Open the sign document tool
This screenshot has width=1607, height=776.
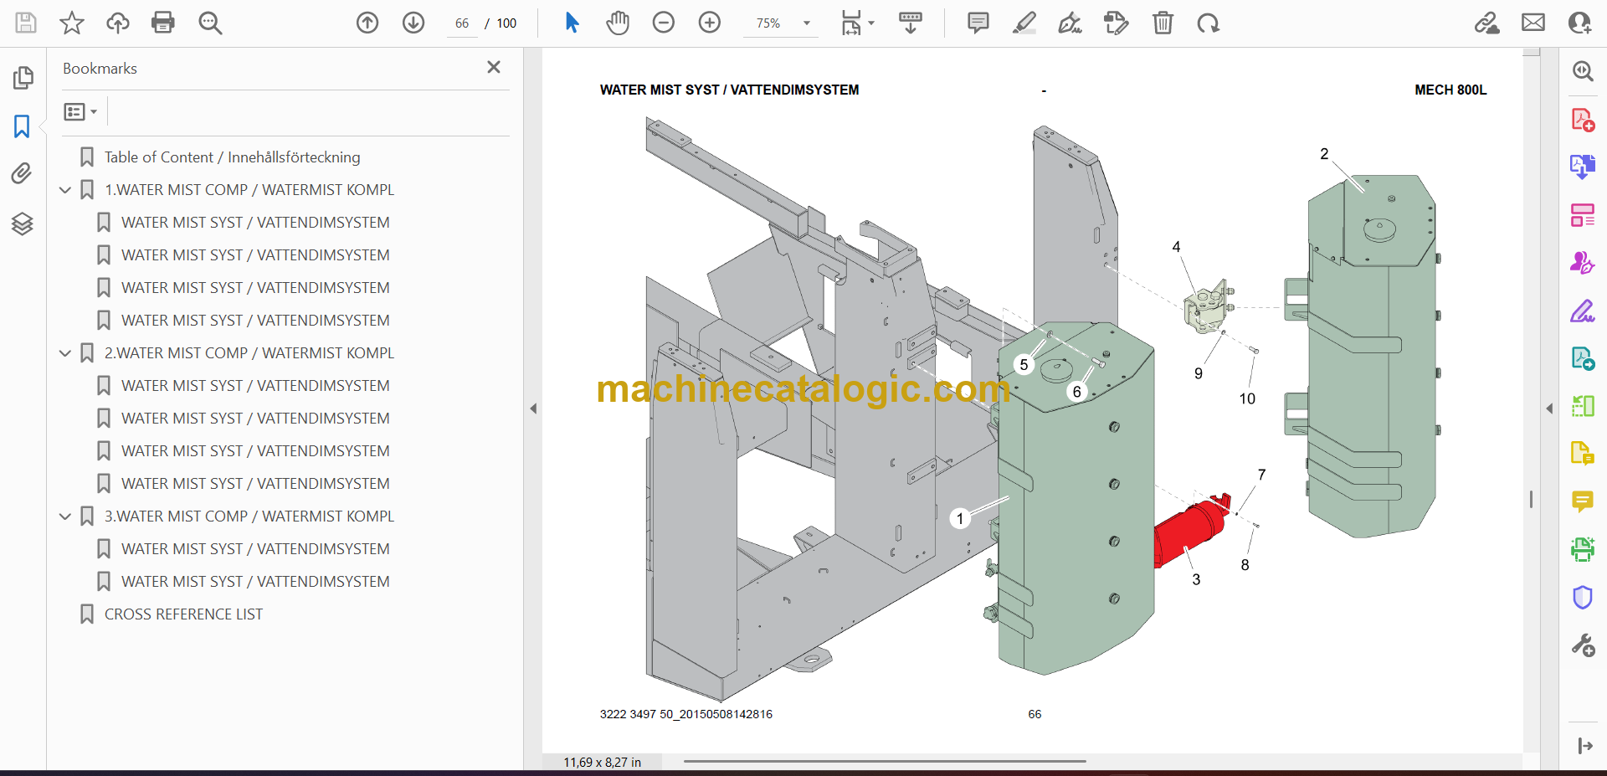tap(1070, 23)
